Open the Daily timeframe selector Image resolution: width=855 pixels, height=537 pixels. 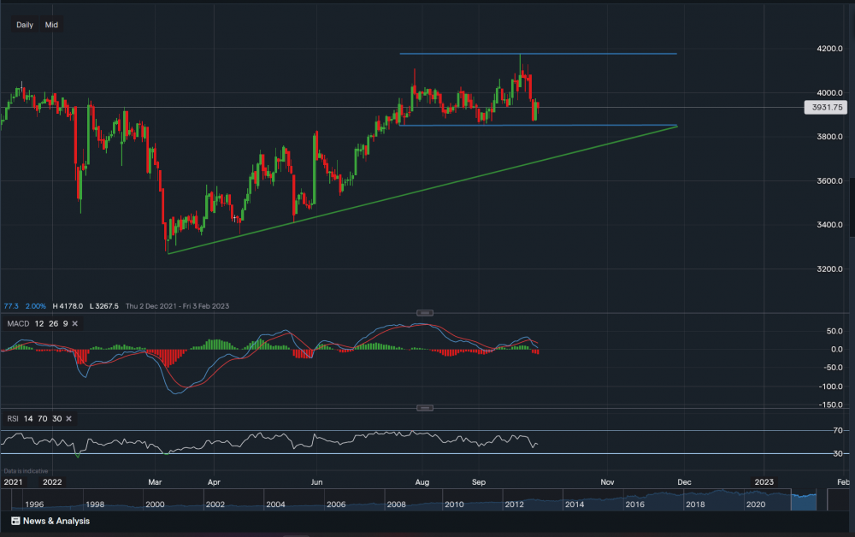tap(25, 25)
